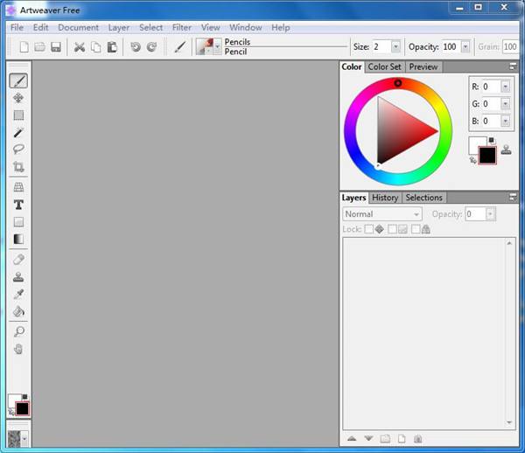Click the New document icon

(24, 47)
